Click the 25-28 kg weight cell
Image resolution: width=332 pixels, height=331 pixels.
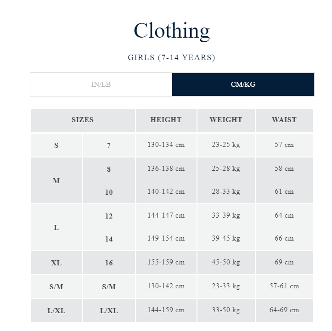(x=226, y=168)
